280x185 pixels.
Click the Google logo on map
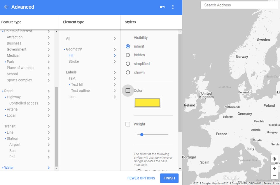tap(231, 178)
